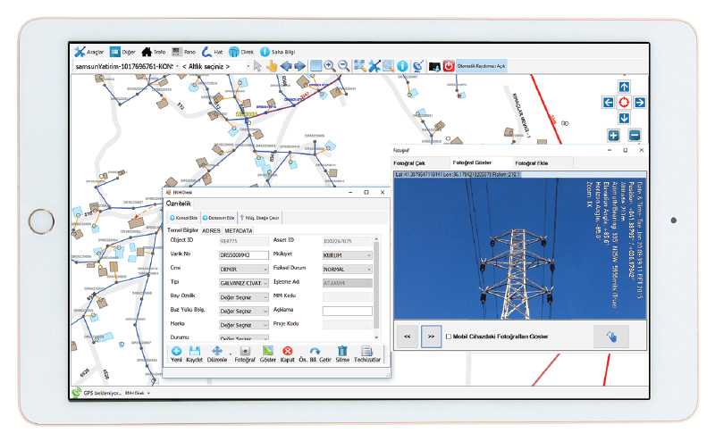Click the zoom to full extent icon

pos(360,67)
